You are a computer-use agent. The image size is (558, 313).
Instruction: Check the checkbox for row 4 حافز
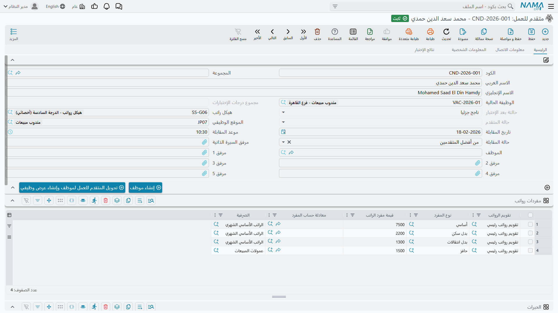(530, 250)
